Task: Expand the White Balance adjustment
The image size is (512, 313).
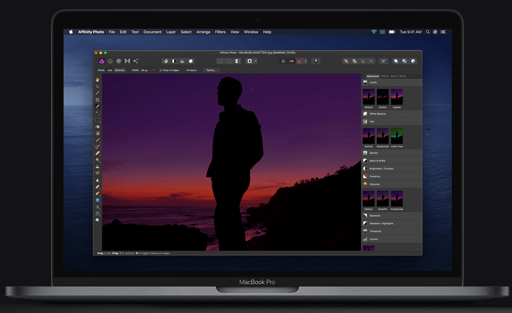Action: [x=392, y=113]
